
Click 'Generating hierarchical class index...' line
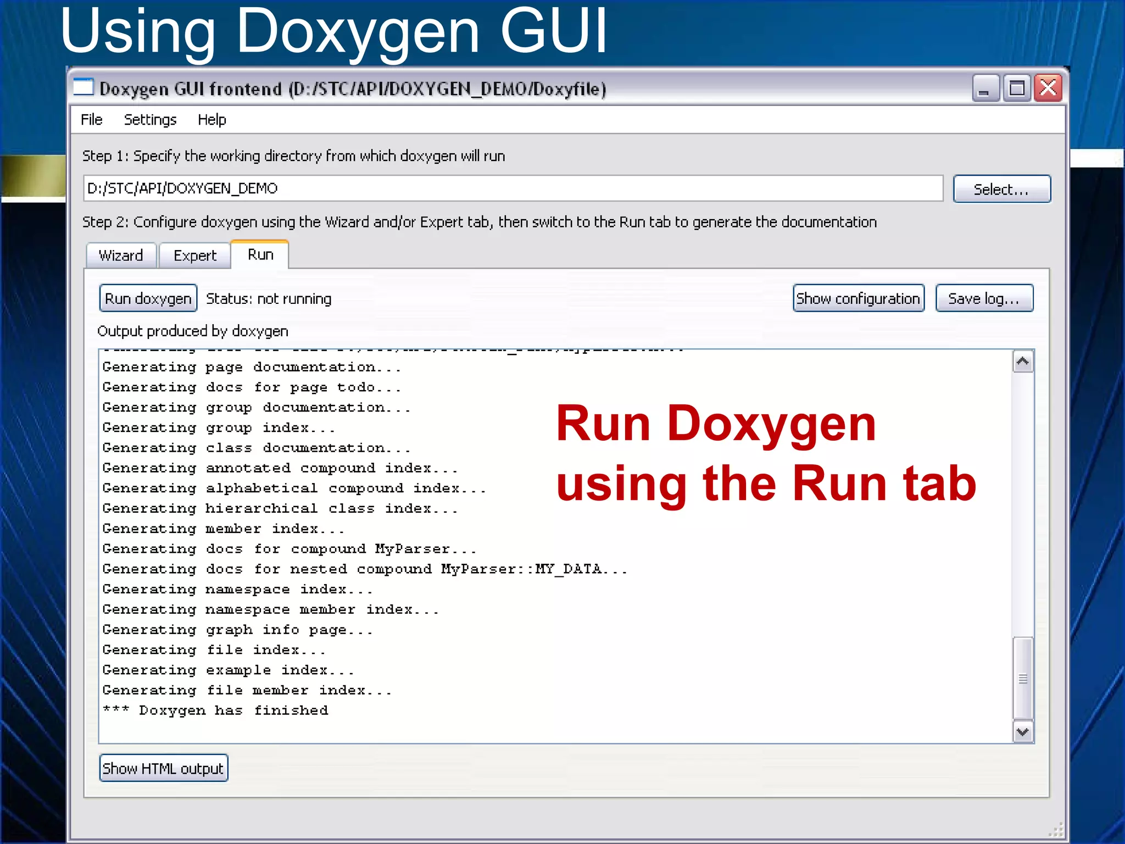click(280, 508)
